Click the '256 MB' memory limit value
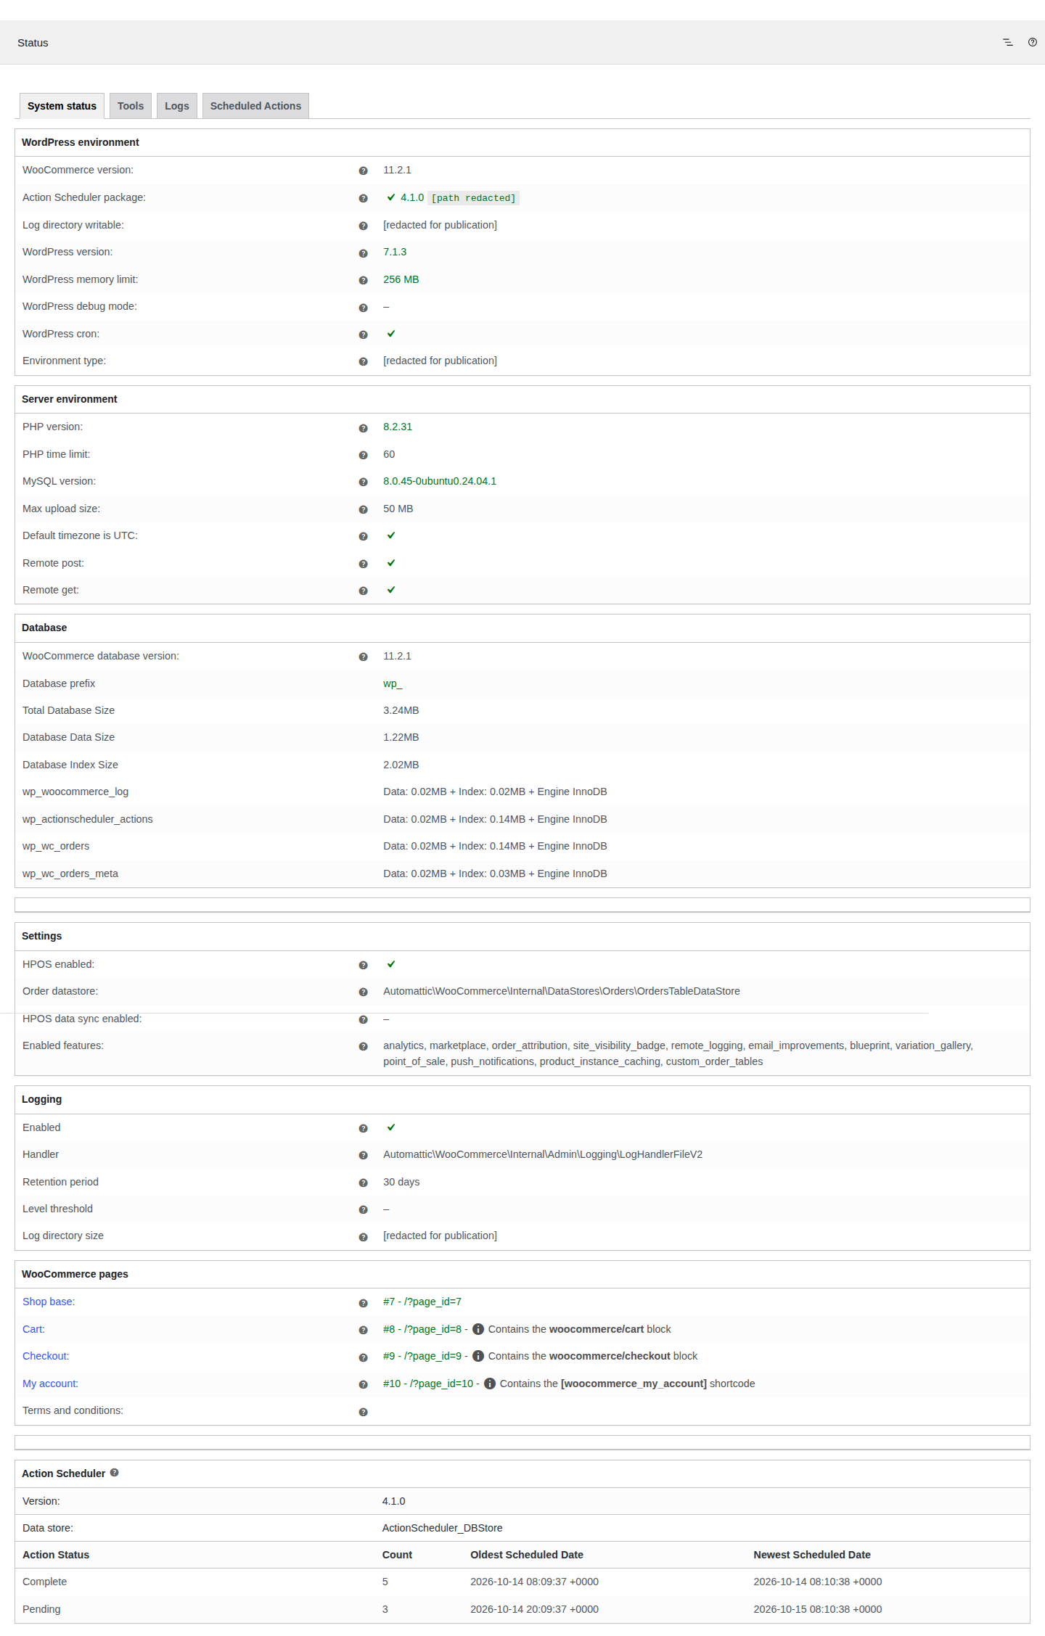Viewport: 1045px width, 1636px height. tap(401, 279)
